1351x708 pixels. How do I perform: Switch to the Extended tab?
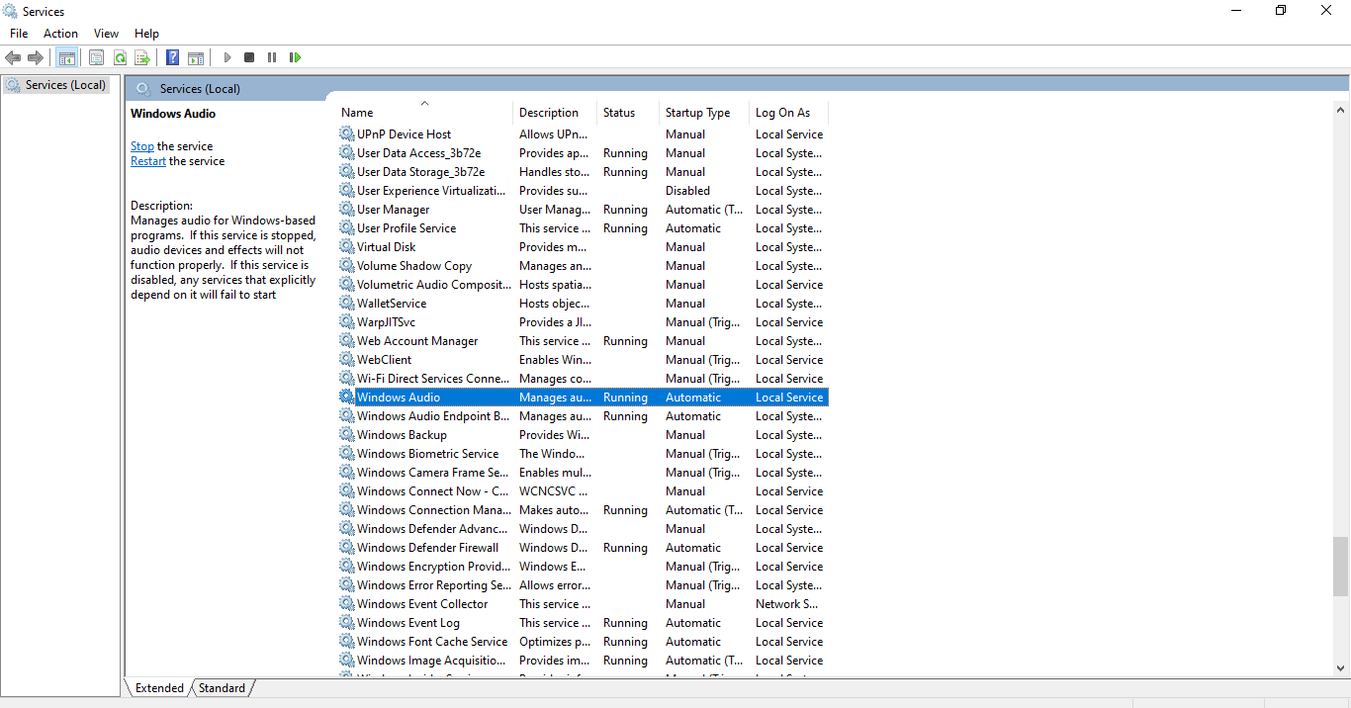pyautogui.click(x=159, y=688)
